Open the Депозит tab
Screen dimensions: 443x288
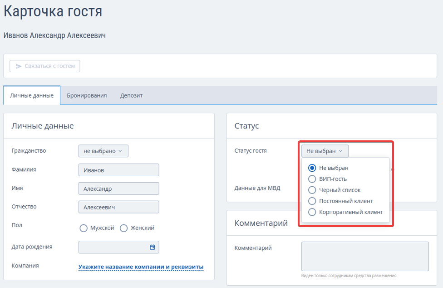click(x=131, y=95)
